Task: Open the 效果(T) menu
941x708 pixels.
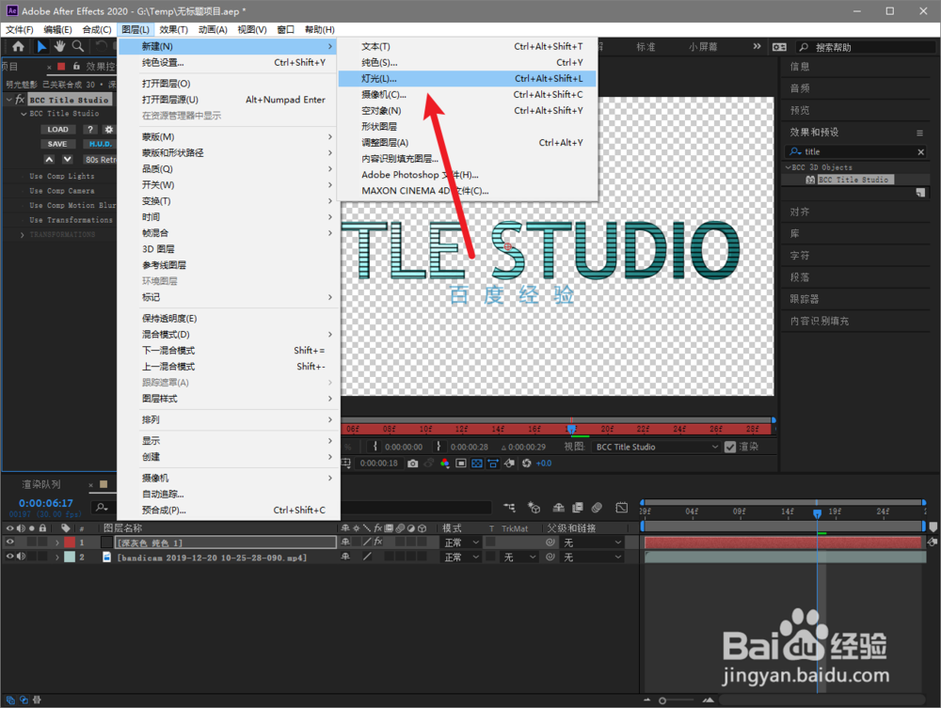Action: (x=173, y=29)
